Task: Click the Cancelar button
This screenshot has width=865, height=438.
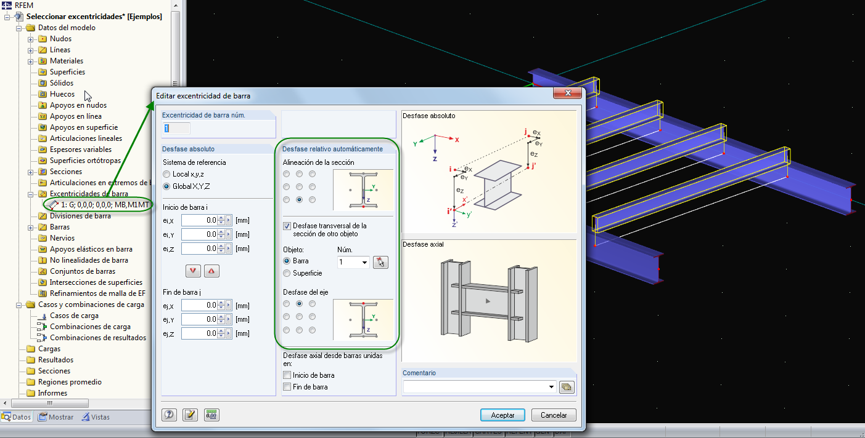Action: point(554,415)
